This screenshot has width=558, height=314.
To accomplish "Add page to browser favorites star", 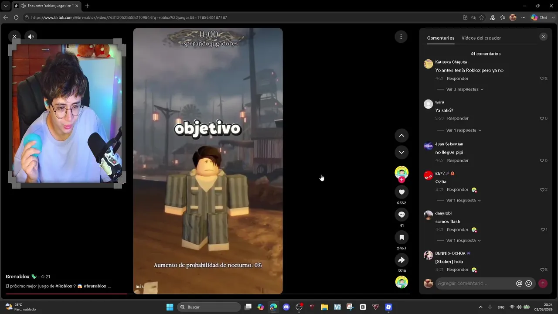I will 482,17.
